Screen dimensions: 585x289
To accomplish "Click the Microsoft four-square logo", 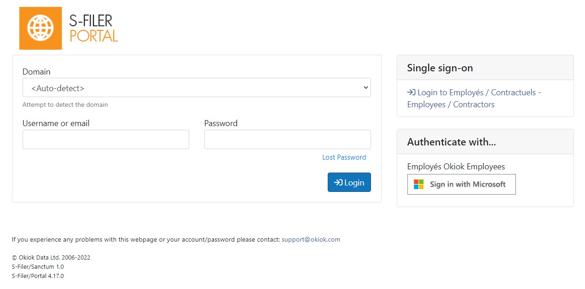I will click(x=418, y=184).
